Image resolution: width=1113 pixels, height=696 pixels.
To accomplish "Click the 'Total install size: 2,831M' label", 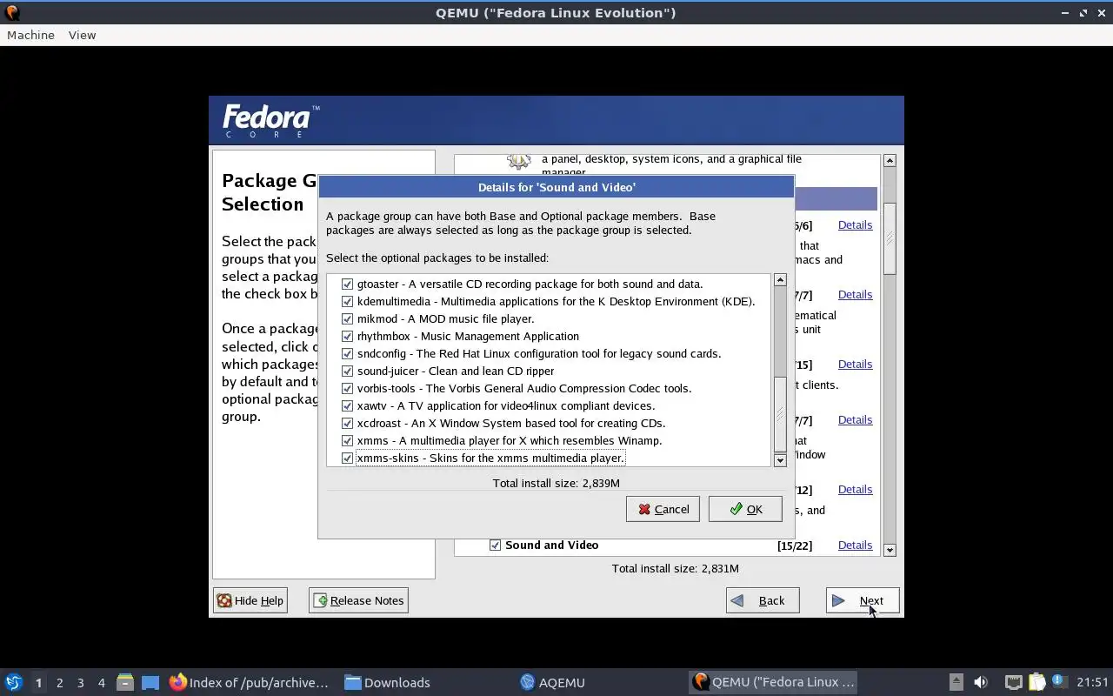I will pos(676,568).
